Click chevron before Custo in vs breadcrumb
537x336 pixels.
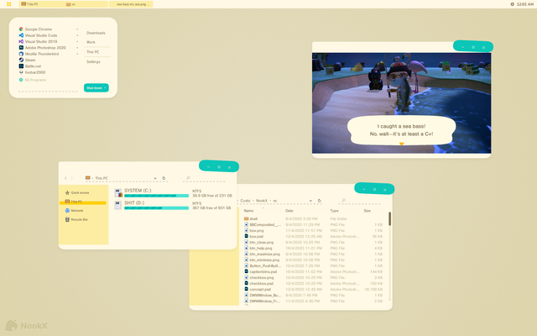[238, 201]
